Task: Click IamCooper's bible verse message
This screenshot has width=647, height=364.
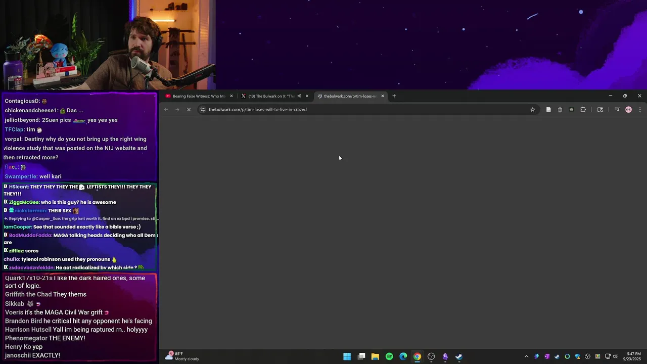Action: point(72,227)
